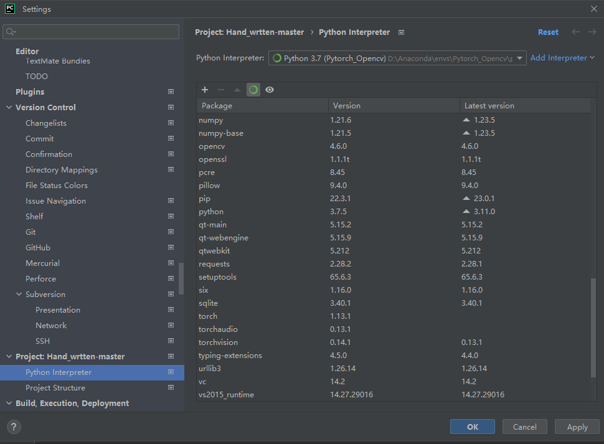Select the qt-webengine package row
604x444 pixels.
(x=394, y=238)
